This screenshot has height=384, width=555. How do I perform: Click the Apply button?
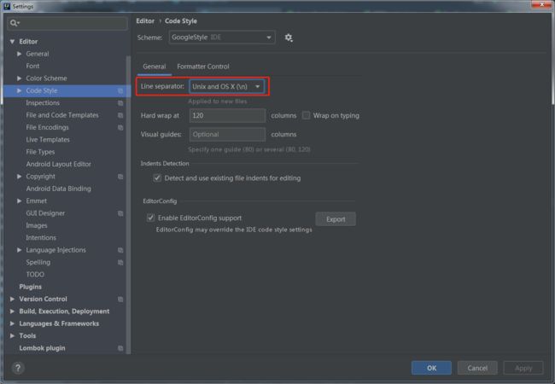pos(523,368)
